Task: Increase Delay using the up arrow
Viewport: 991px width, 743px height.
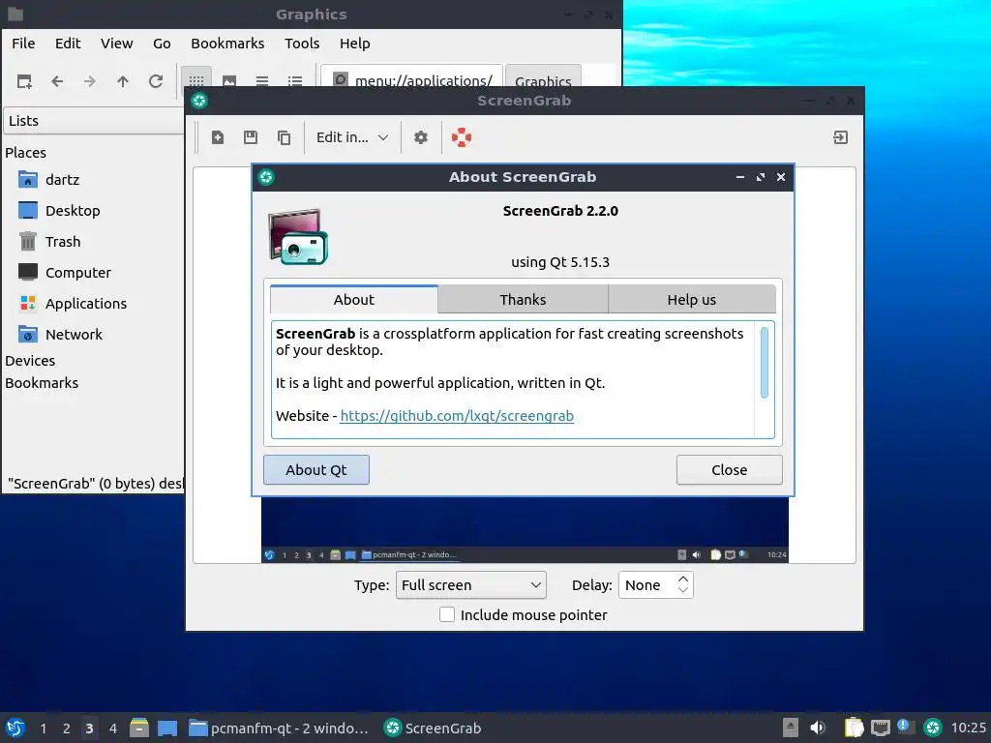Action: click(682, 579)
